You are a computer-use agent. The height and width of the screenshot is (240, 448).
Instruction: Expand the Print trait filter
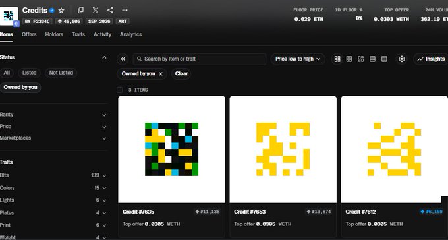point(53,225)
